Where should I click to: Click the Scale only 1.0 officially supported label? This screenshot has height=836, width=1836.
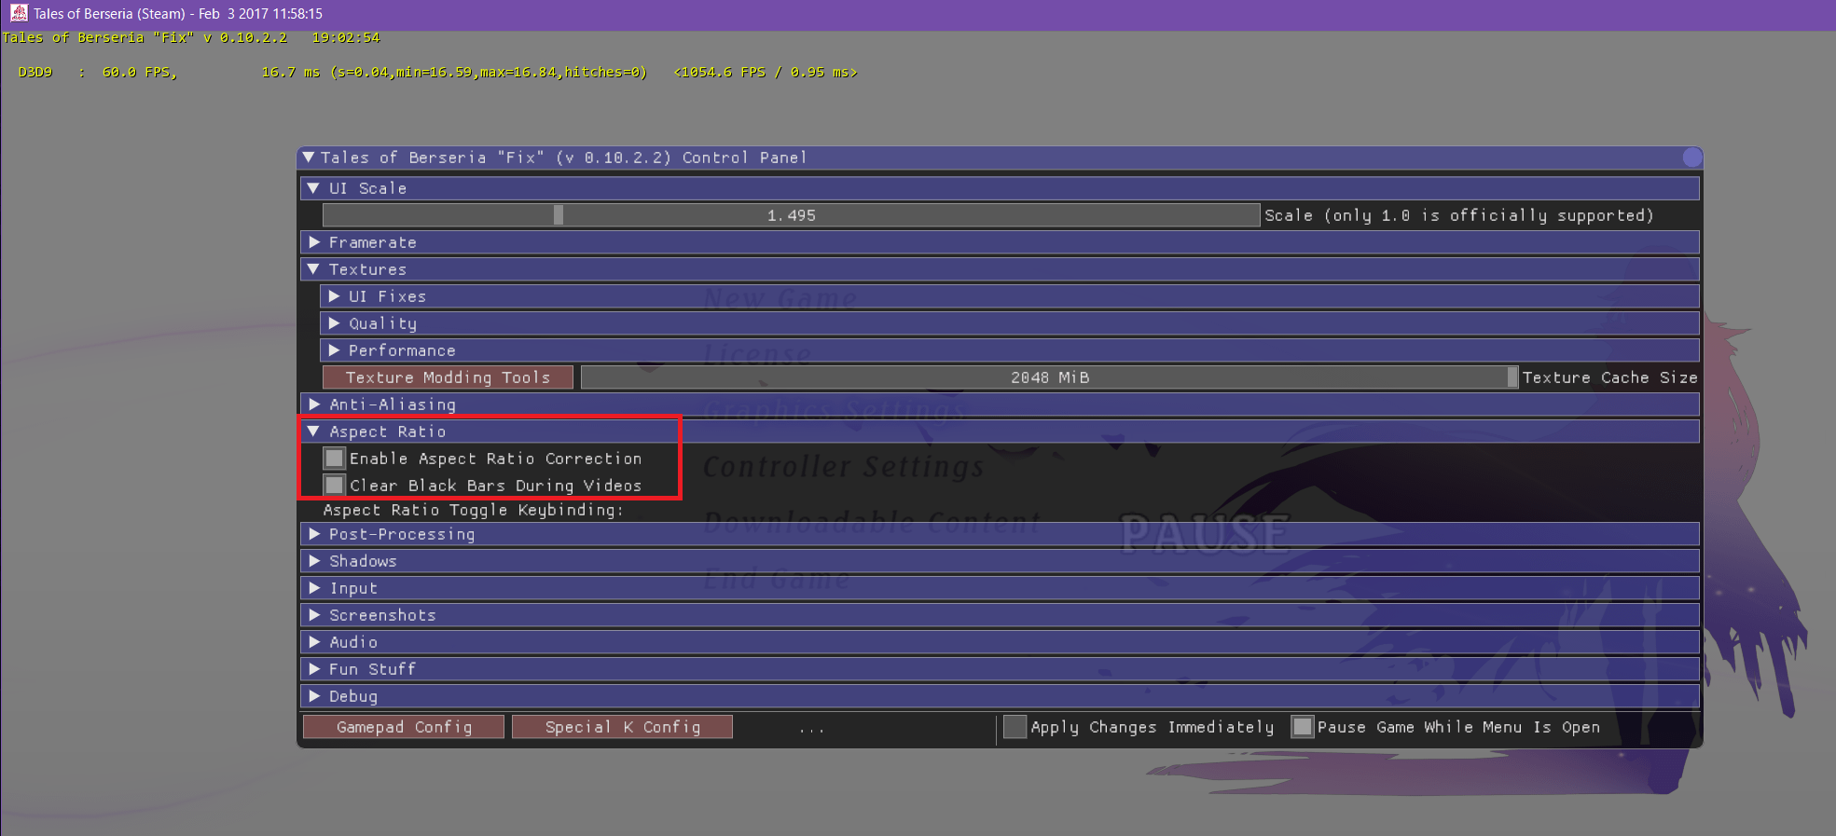[x=1458, y=215]
